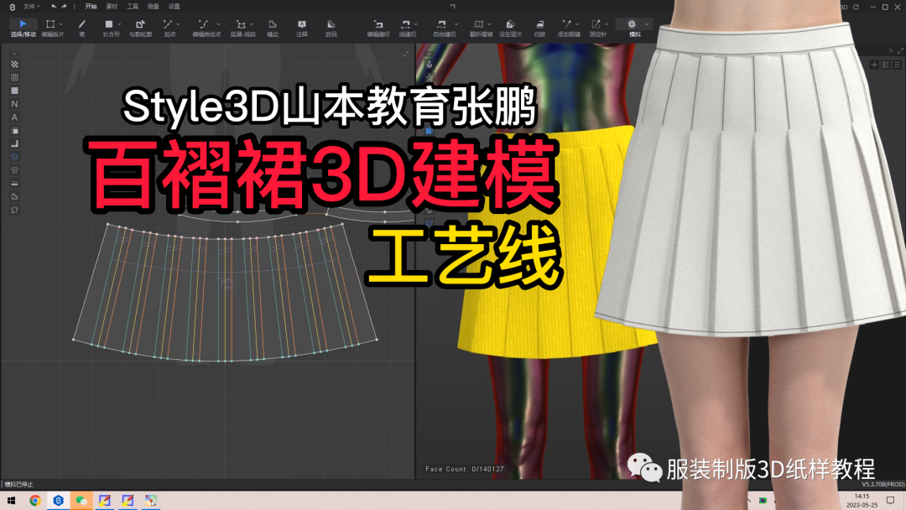The image size is (906, 510).
Task: Click the undo arrow in title bar
Action: point(53,7)
